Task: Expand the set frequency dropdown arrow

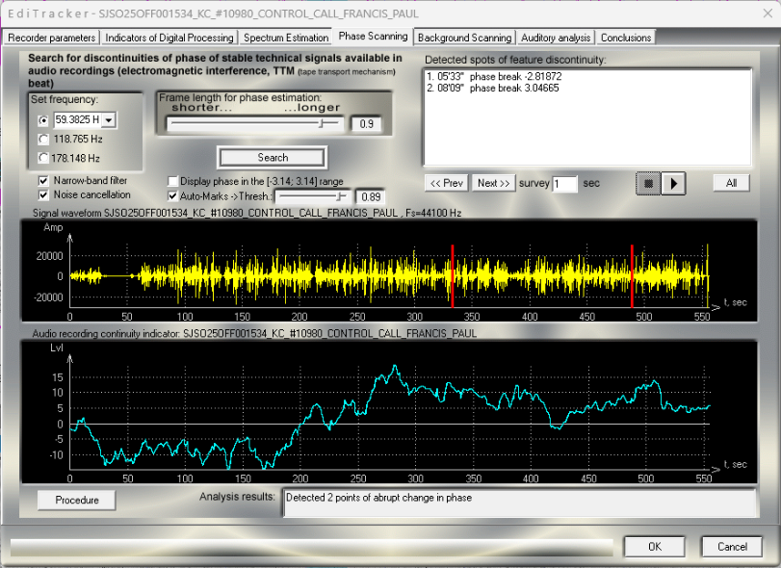Action: click(x=108, y=120)
